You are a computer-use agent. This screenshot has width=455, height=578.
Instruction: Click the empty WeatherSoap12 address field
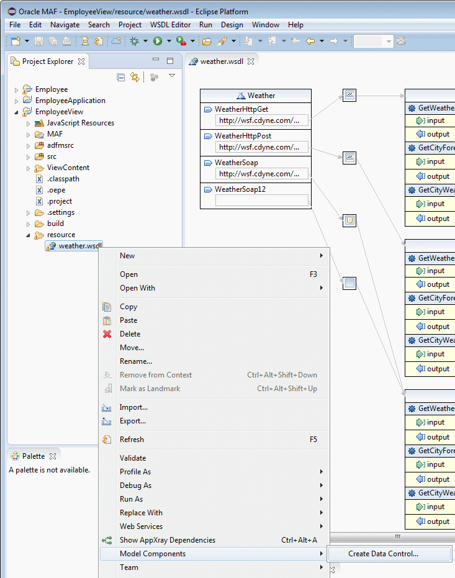(261, 200)
